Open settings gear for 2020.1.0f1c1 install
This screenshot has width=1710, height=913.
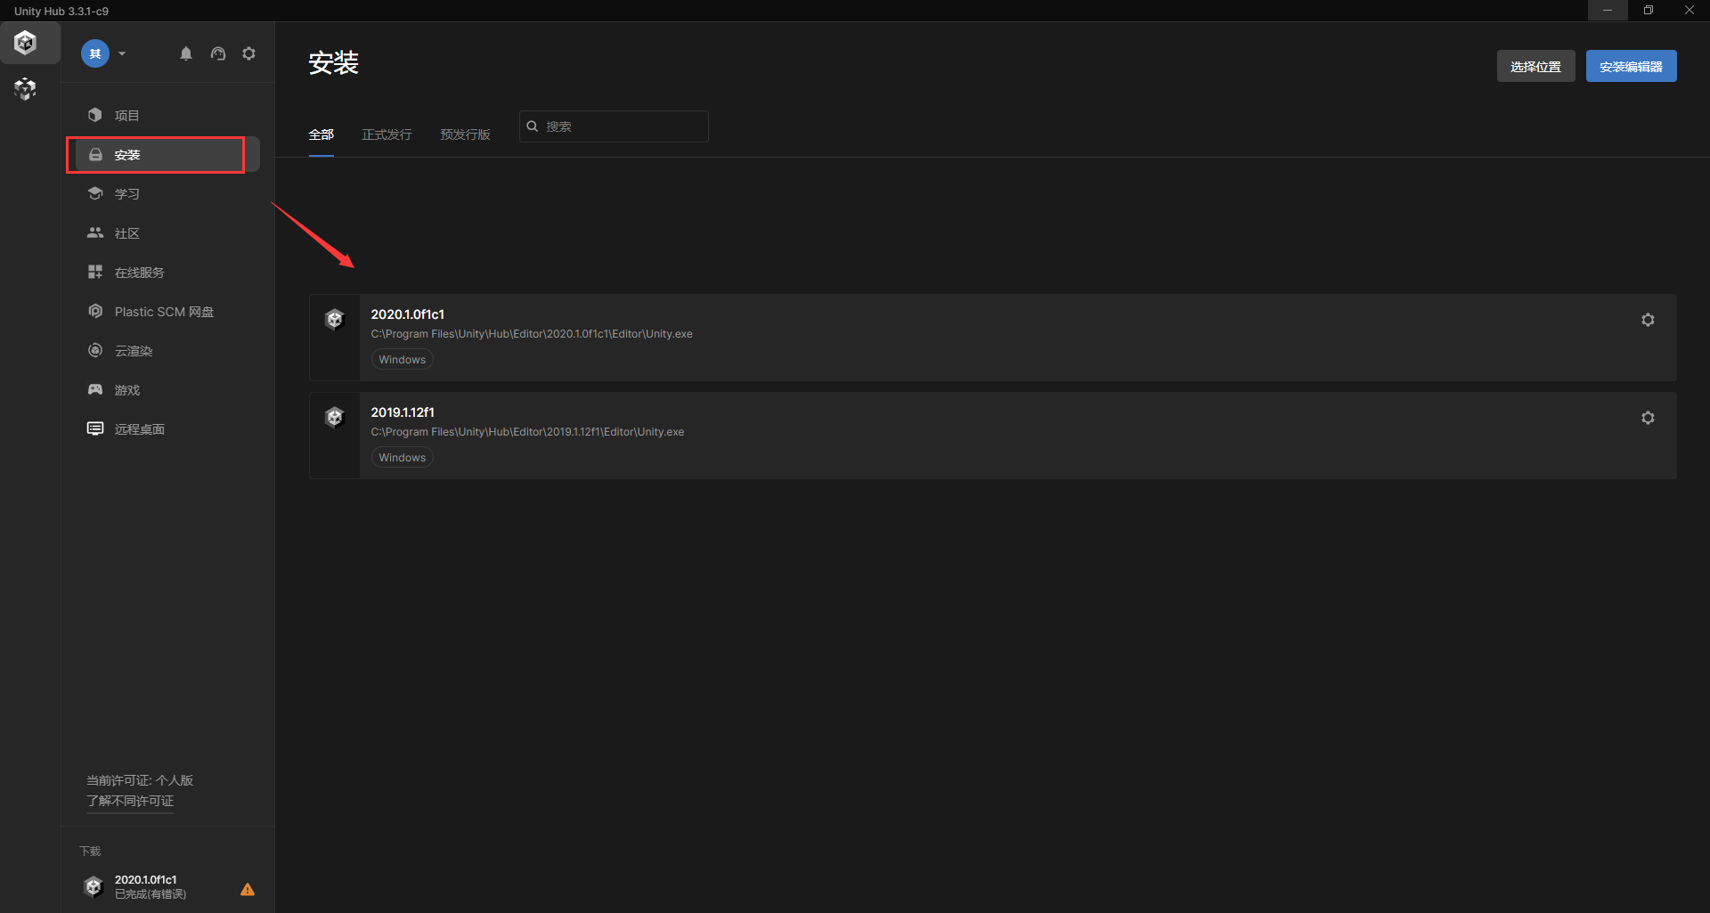[x=1648, y=320]
